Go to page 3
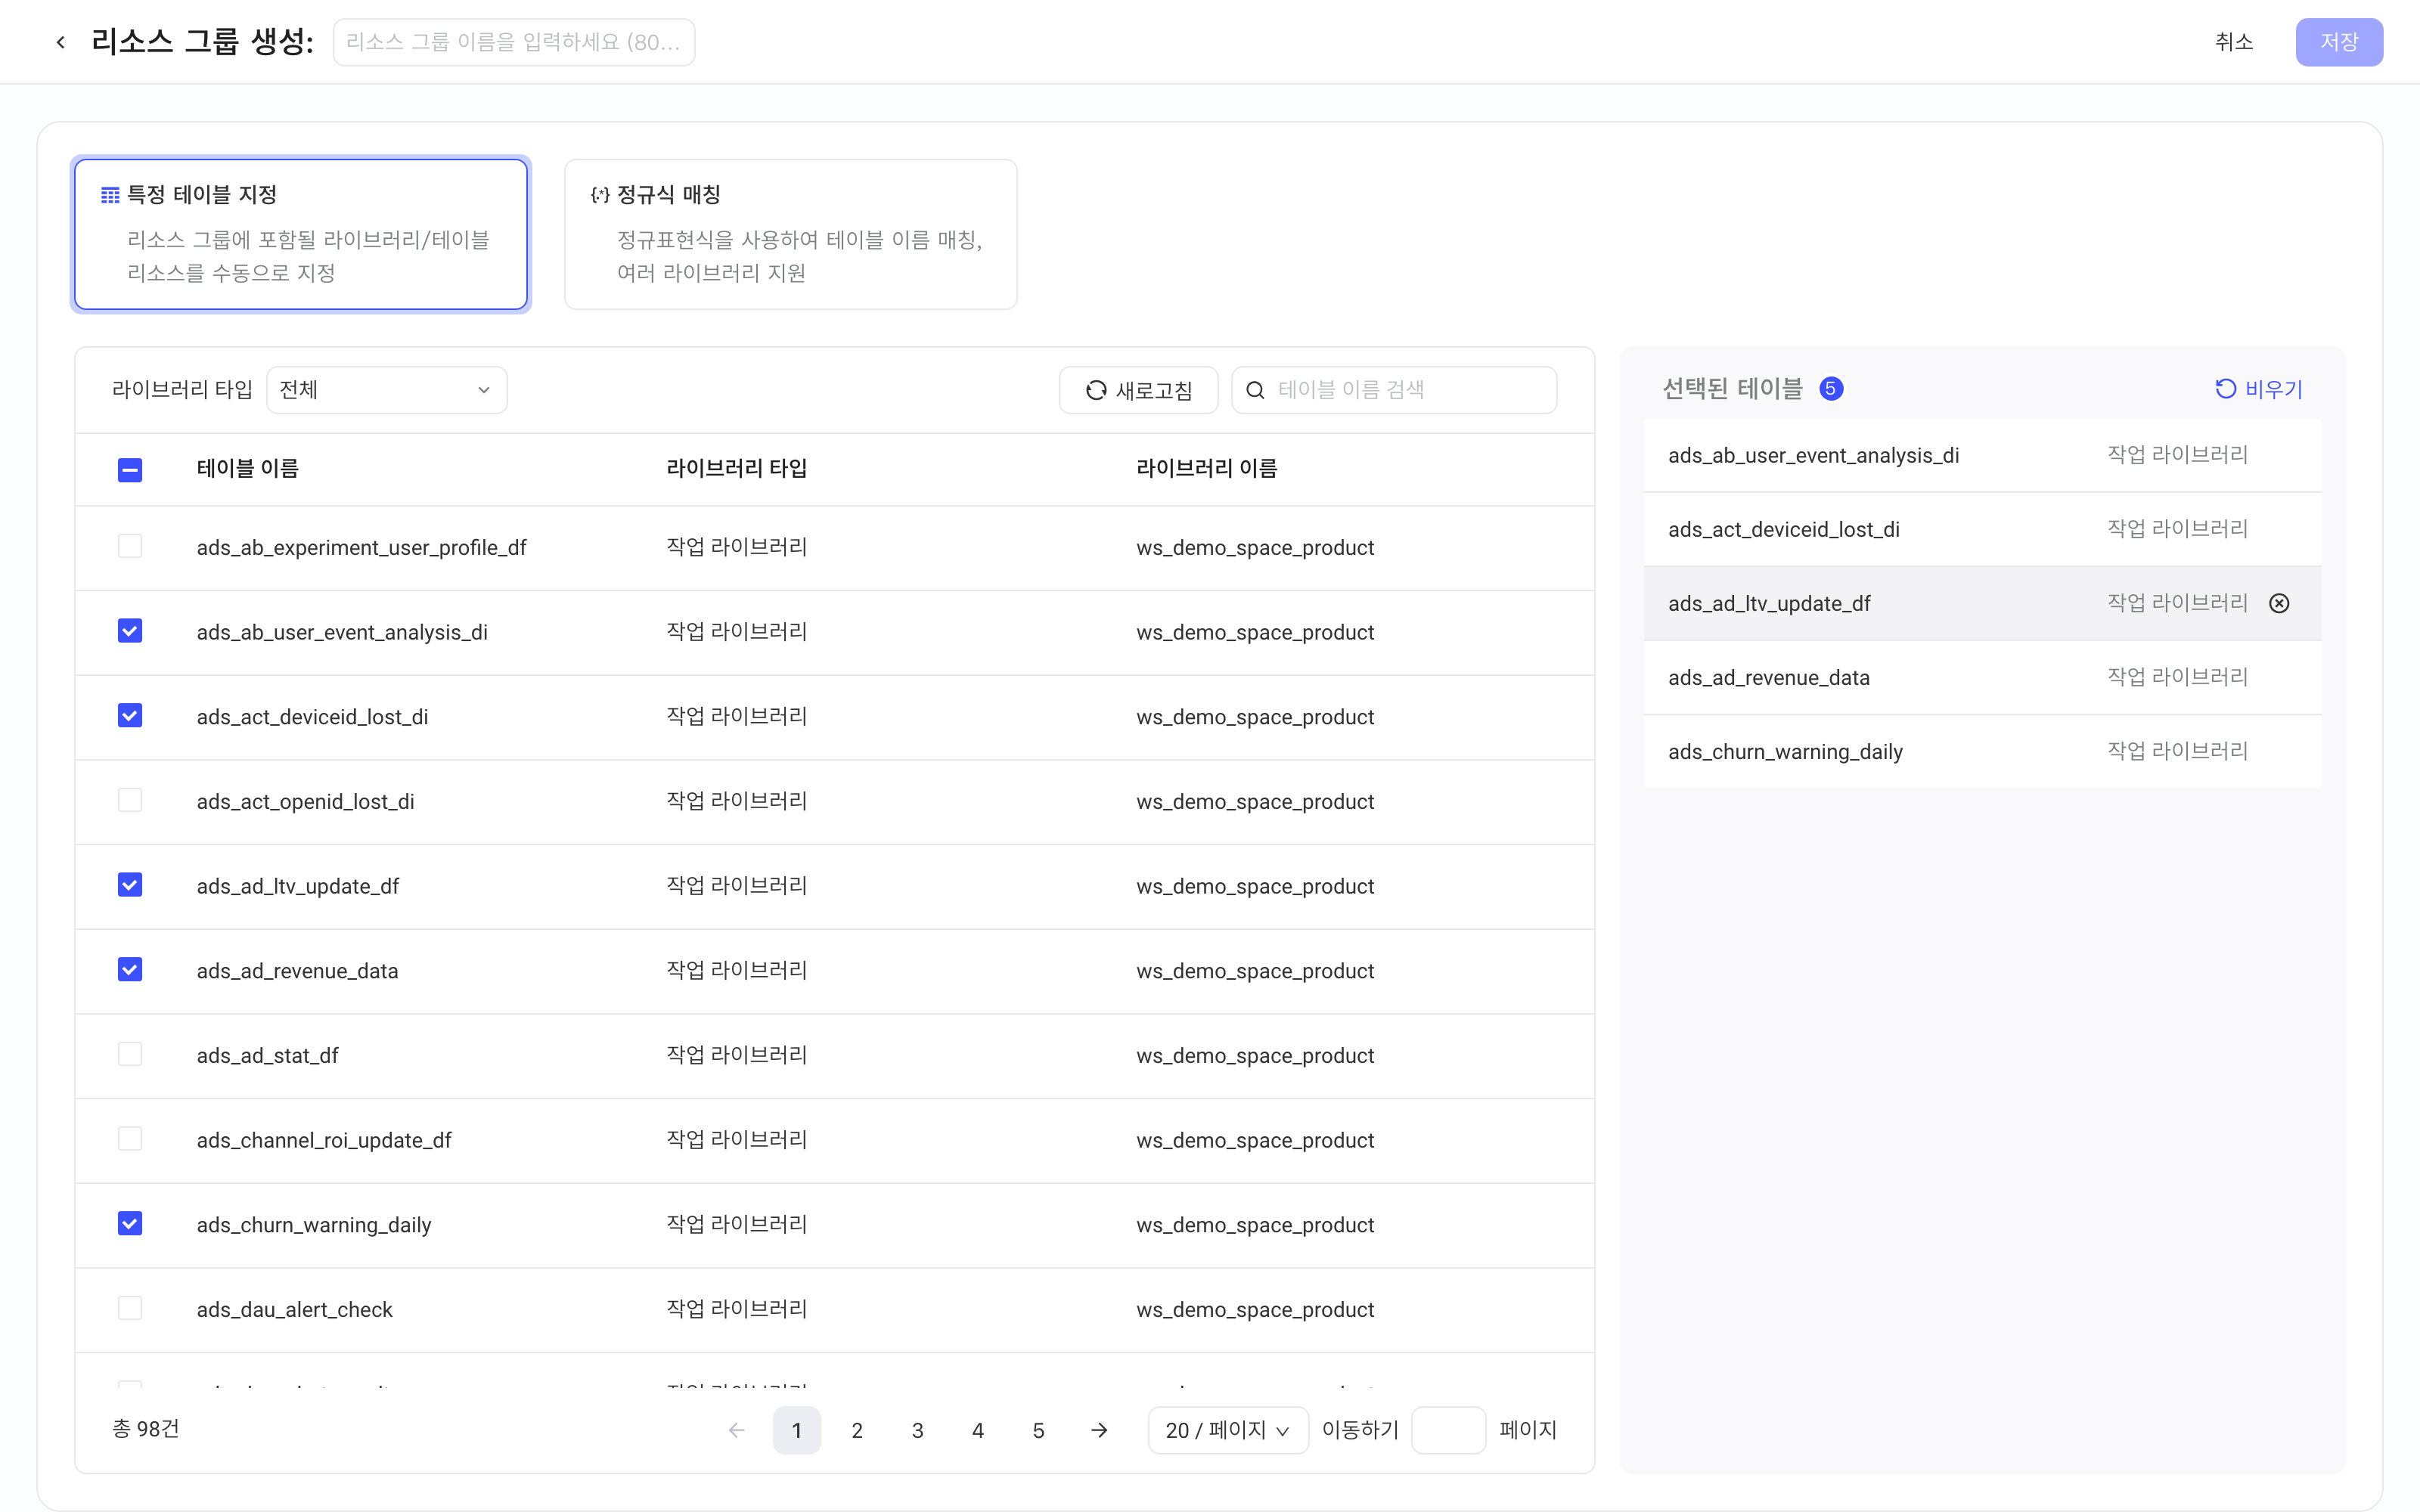The width and height of the screenshot is (2420, 1512). (917, 1430)
